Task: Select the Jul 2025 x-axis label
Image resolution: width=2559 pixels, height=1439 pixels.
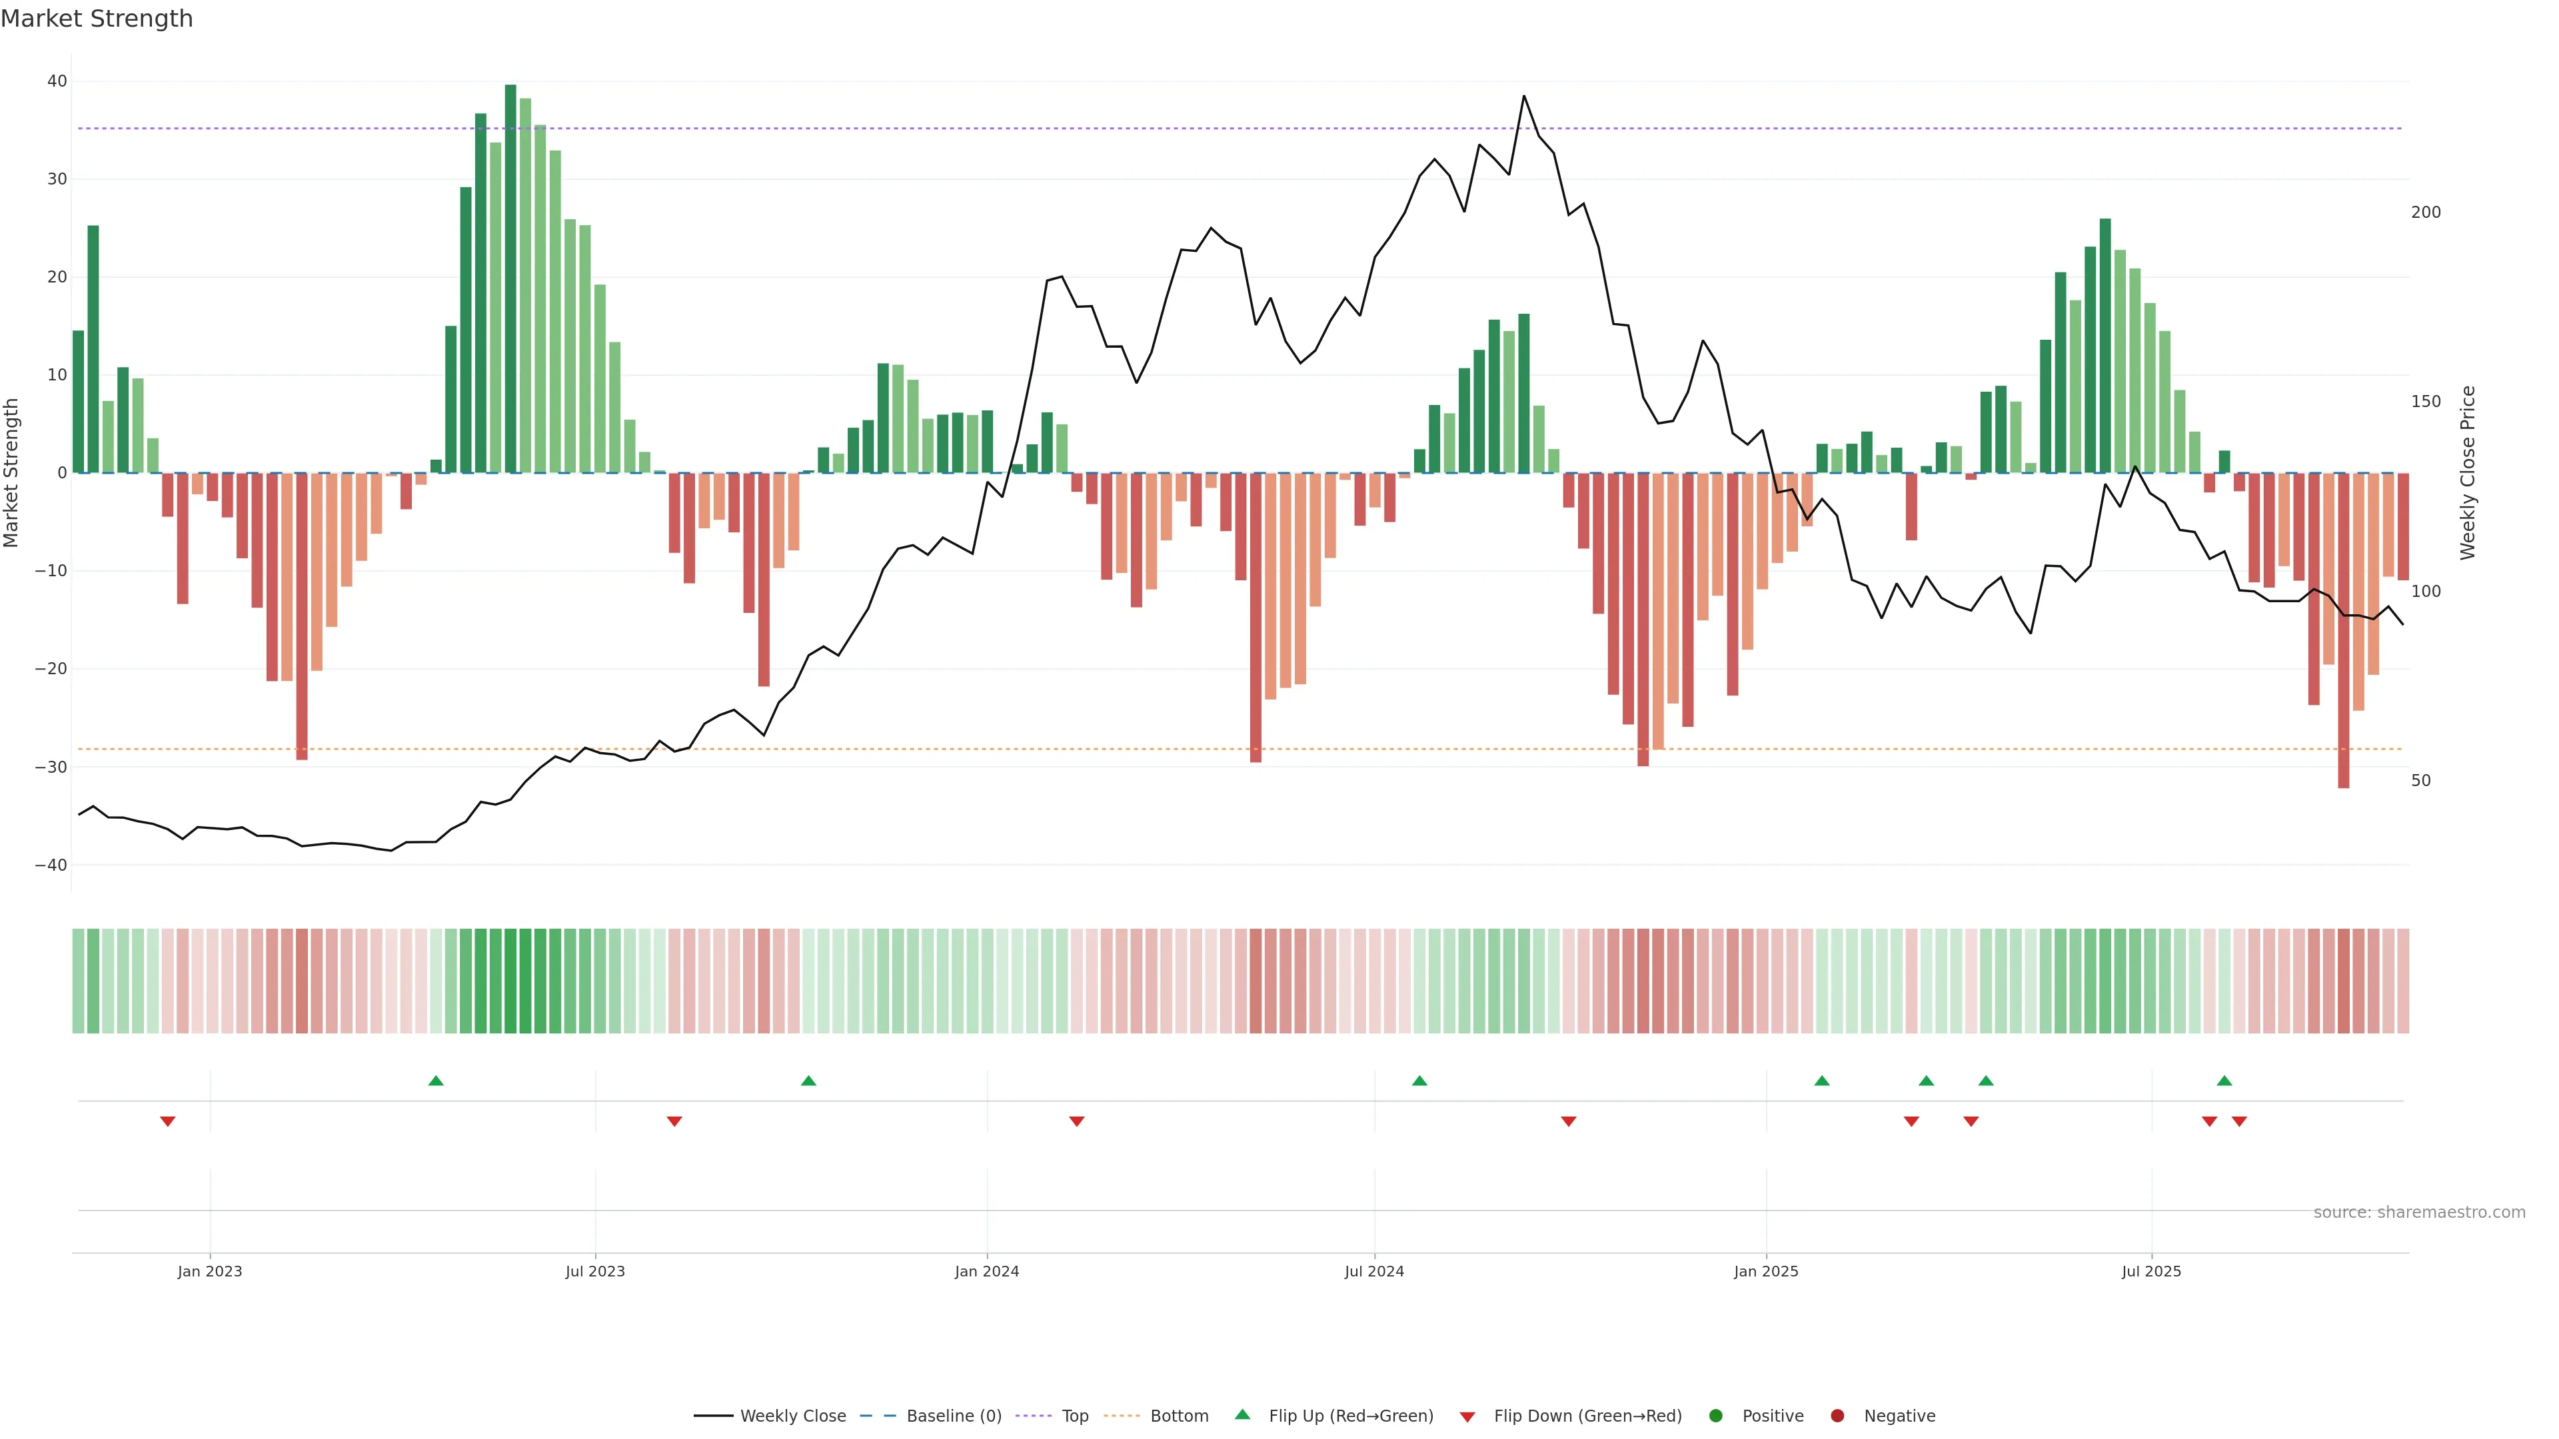Action: 2150,1271
